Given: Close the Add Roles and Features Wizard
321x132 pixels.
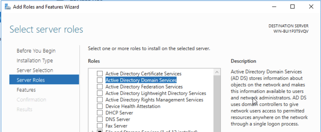Looking at the screenshot, I should [311, 7].
